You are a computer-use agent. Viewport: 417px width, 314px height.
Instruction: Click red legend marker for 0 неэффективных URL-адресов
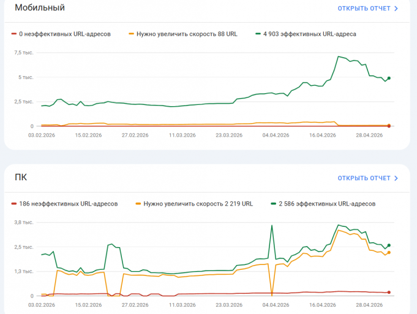point(14,34)
